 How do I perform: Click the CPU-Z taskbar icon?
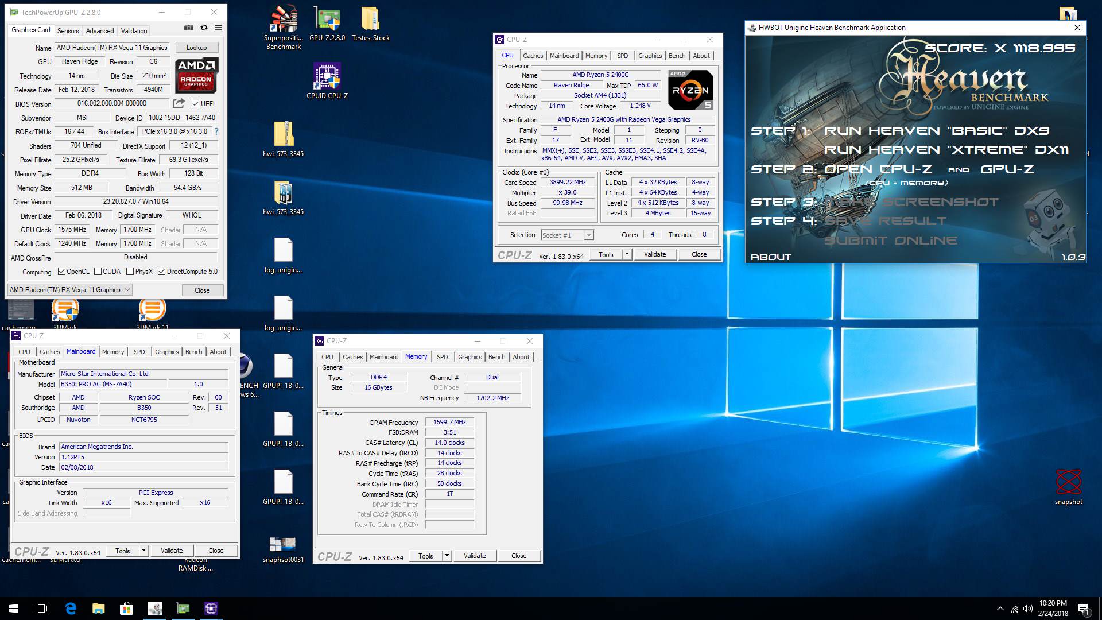[211, 609]
